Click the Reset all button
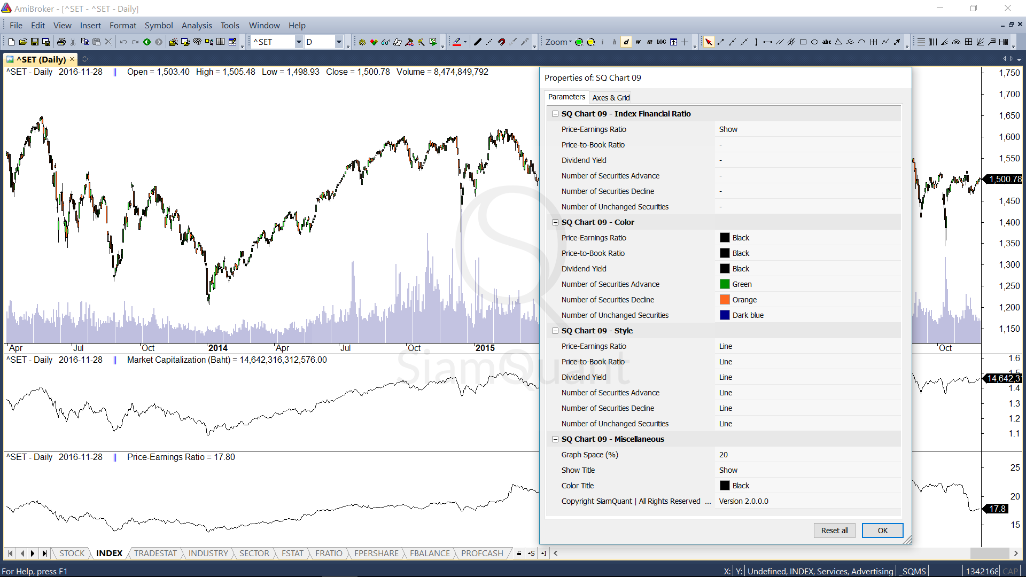 (834, 531)
